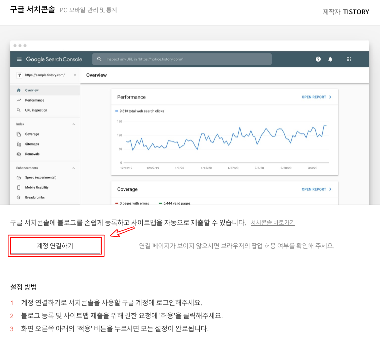Image resolution: width=380 pixels, height=339 pixels.
Task: Open the 서치콘솔 바로가기 link
Action: (272, 222)
